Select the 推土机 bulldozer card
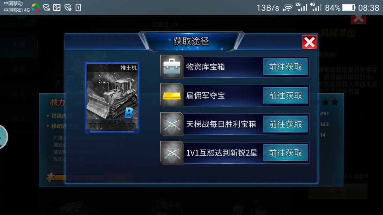The height and width of the screenshot is (215, 383). click(x=112, y=97)
